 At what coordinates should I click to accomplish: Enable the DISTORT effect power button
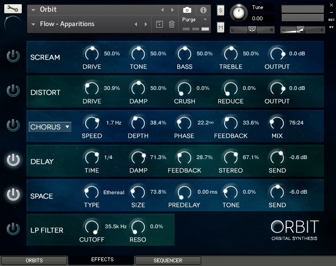13,91
